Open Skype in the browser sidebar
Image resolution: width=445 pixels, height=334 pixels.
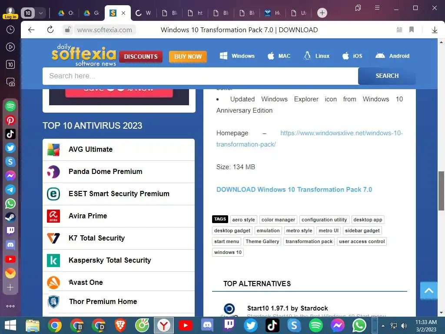10,162
